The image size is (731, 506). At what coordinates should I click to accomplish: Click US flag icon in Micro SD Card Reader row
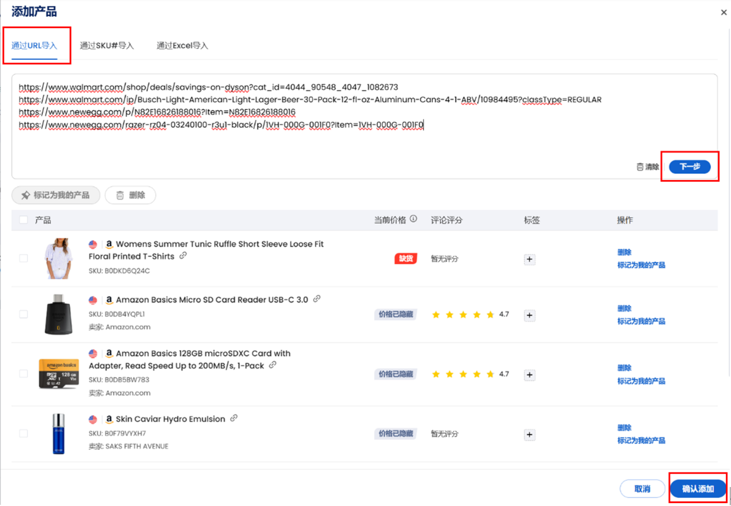pyautogui.click(x=93, y=300)
